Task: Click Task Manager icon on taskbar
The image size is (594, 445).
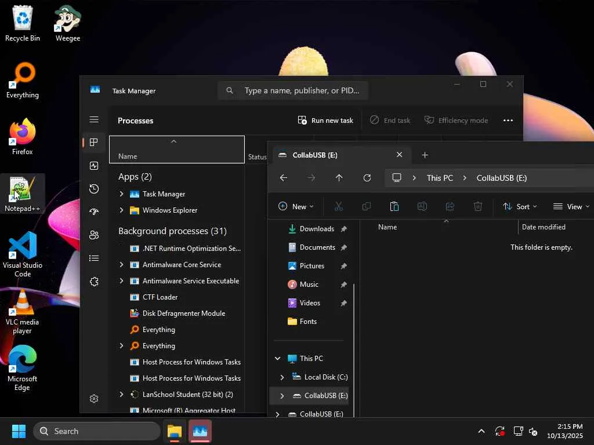Action: [200, 431]
